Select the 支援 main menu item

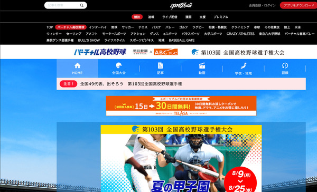point(202,17)
